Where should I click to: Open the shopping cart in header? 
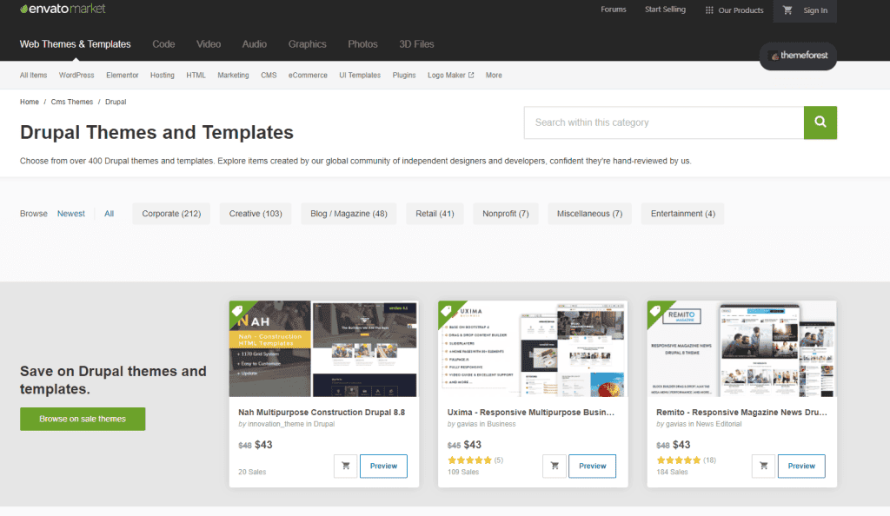tap(787, 10)
